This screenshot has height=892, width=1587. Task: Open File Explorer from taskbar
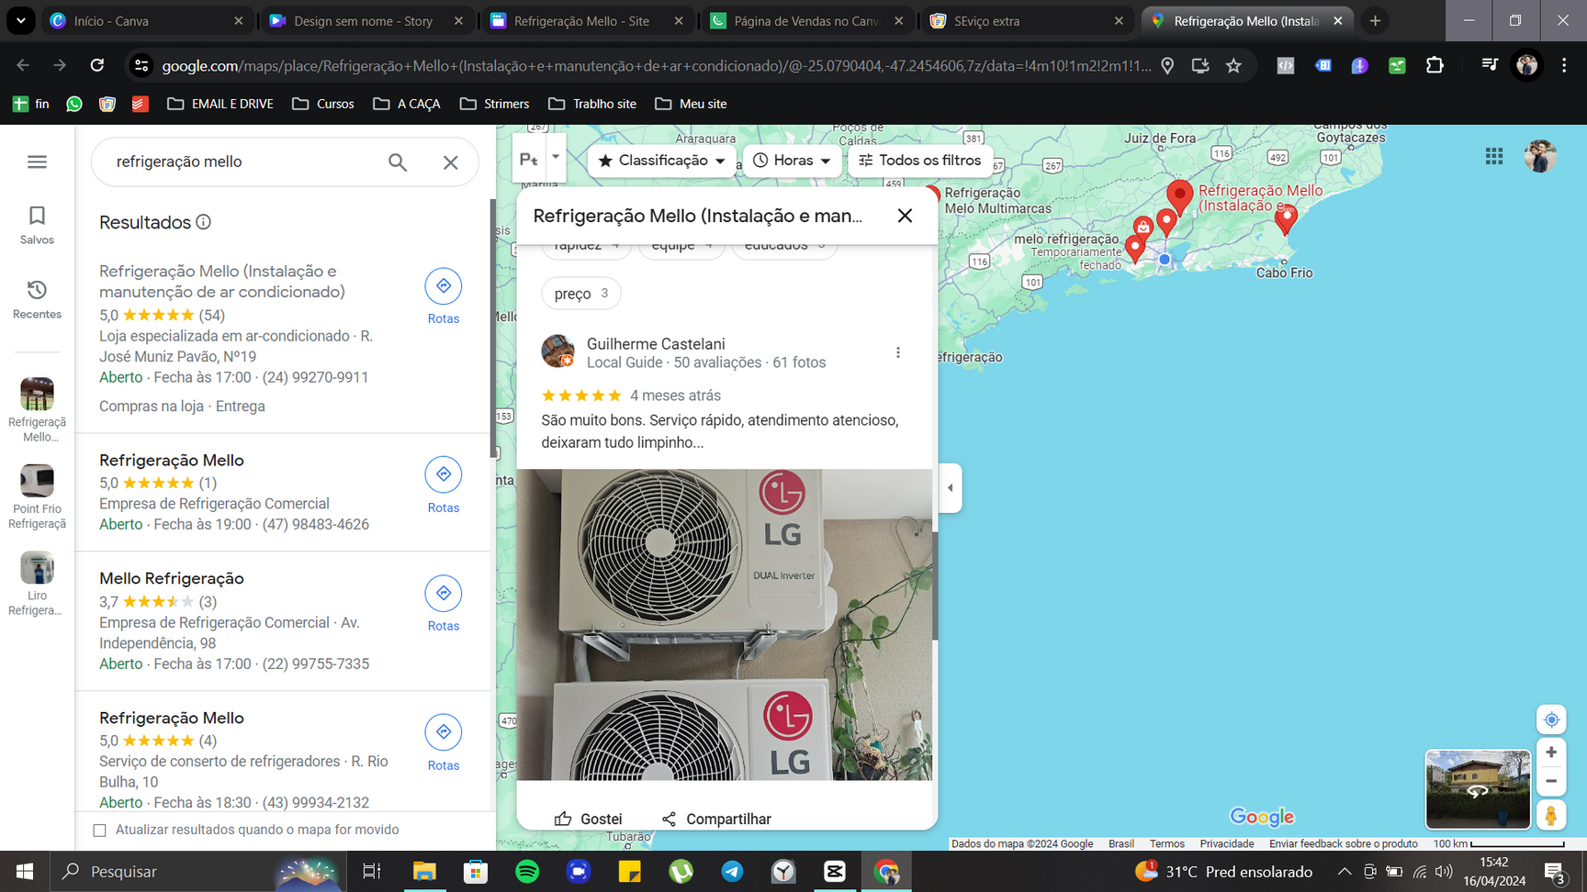[x=424, y=871]
